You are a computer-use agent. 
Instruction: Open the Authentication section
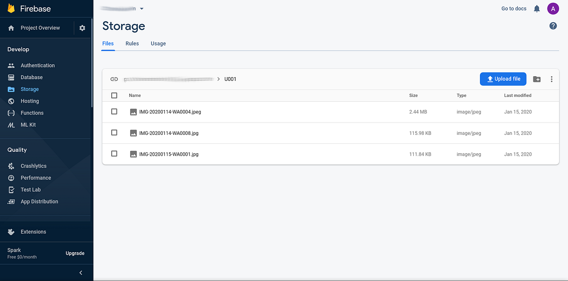tap(37, 65)
